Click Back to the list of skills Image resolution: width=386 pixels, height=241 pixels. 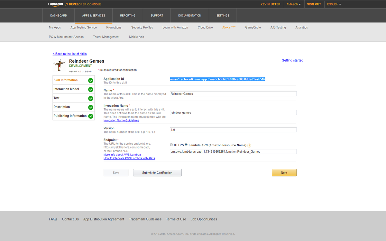pos(69,54)
